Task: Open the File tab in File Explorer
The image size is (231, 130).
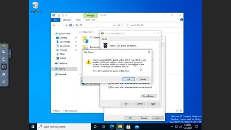Action: [x=56, y=20]
